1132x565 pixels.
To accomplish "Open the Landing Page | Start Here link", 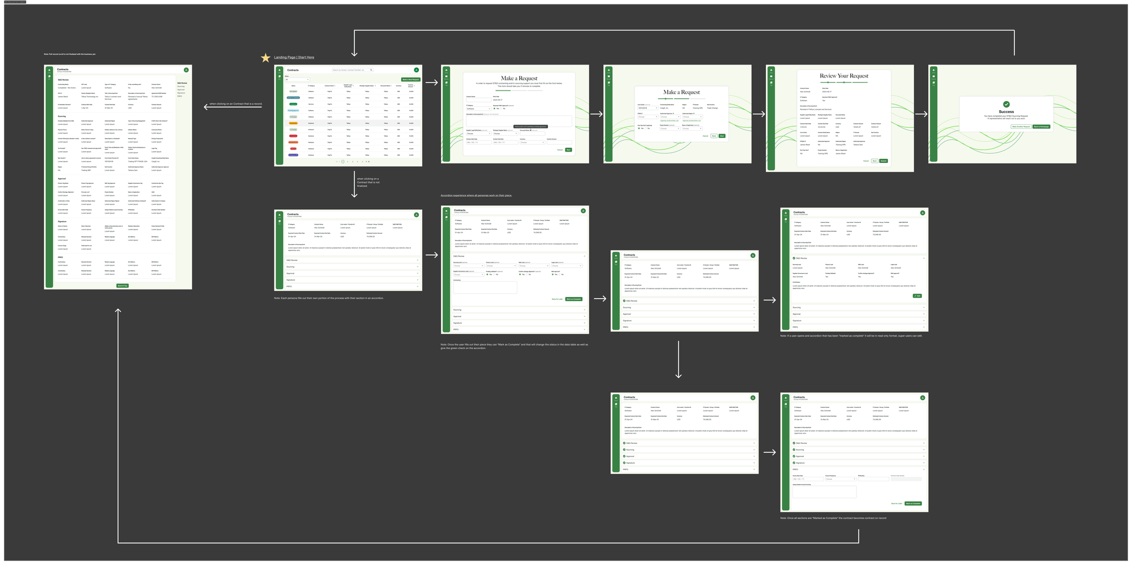I will coord(294,57).
